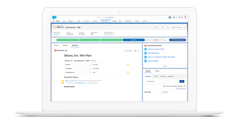The image size is (236, 123).
Task: Expand the document to full screen
Action: point(135,51)
